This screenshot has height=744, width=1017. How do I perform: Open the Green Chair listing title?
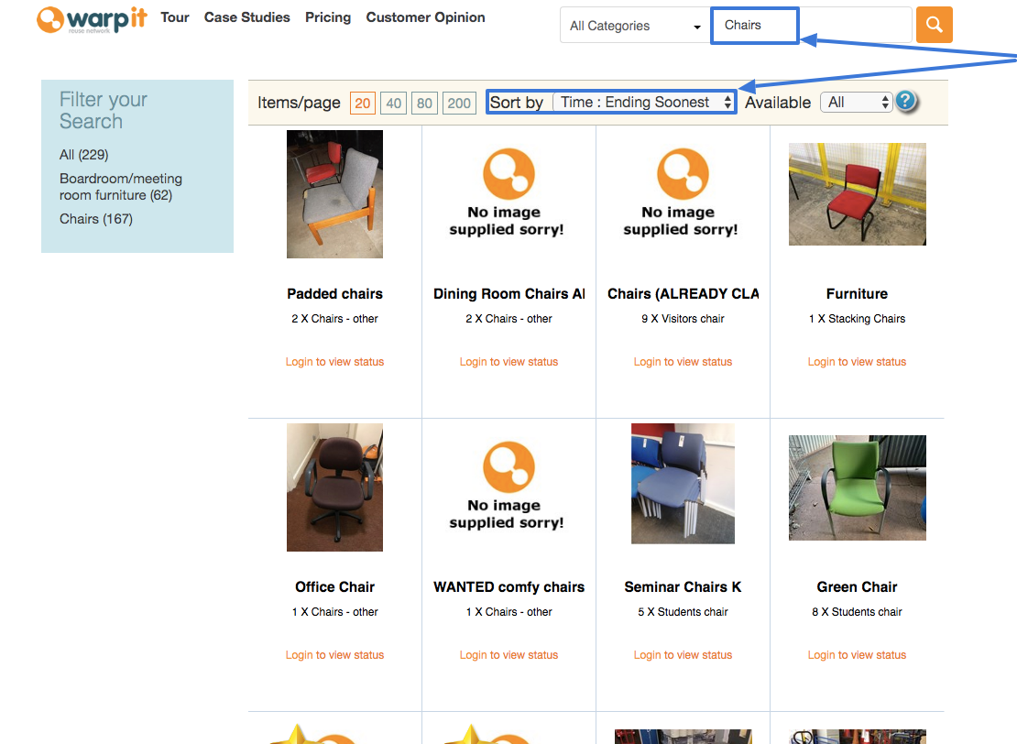point(857,587)
